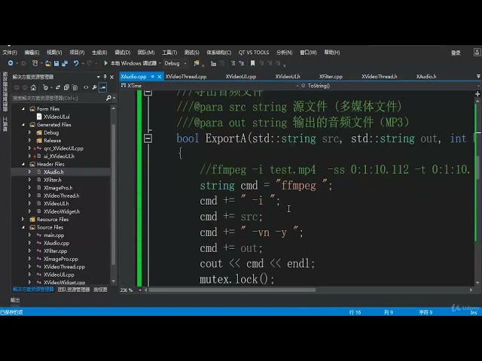Collapse the Header Files folder
This screenshot has width=482, height=361.
(23, 164)
